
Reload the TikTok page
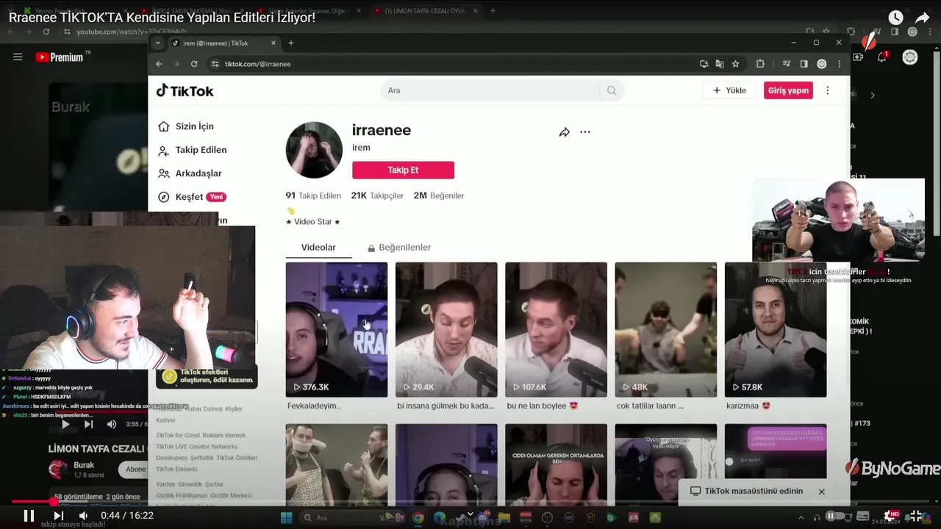(x=194, y=64)
